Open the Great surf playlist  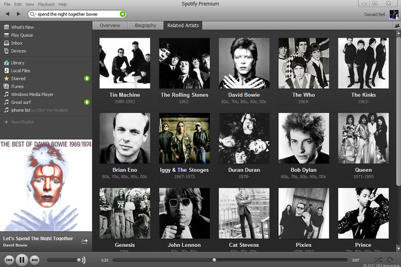click(x=21, y=102)
